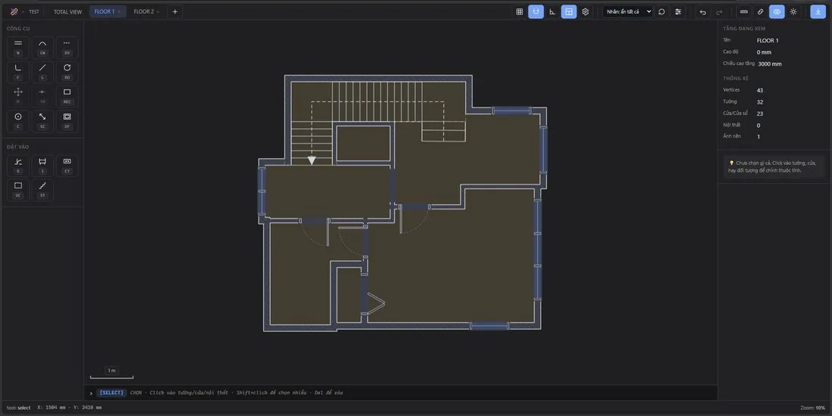The image size is (832, 416).
Task: Select the TR trim tool
Action: click(42, 96)
